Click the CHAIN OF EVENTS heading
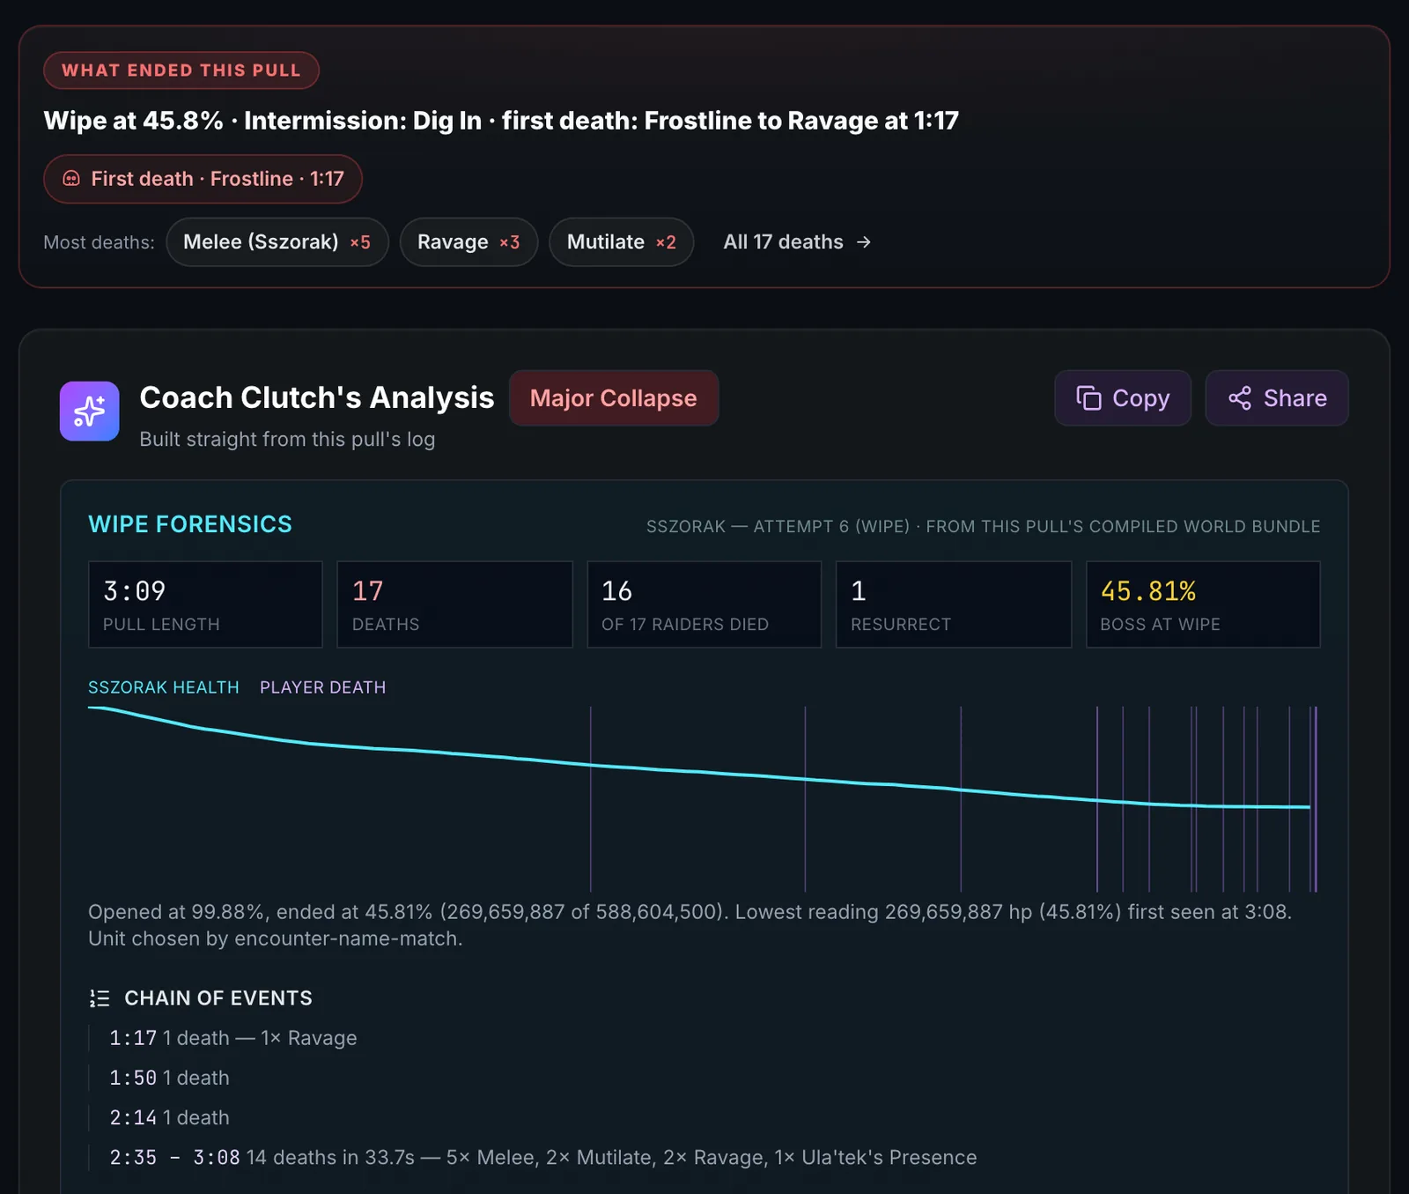The width and height of the screenshot is (1409, 1194). pos(218,998)
